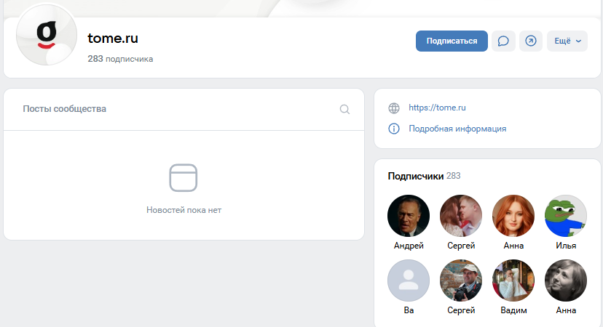Click the 283 подписчика count under title

tap(120, 59)
